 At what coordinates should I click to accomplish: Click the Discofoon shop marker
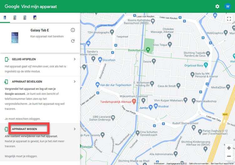coord(100,59)
